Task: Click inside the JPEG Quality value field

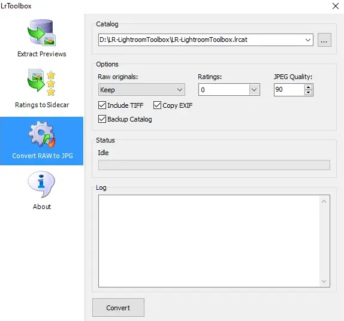Action: pos(289,90)
